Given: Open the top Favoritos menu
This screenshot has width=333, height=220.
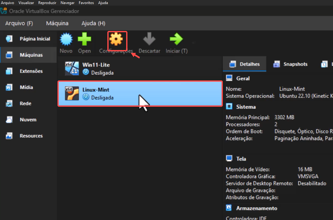Looking at the screenshot, I should coord(86,3).
